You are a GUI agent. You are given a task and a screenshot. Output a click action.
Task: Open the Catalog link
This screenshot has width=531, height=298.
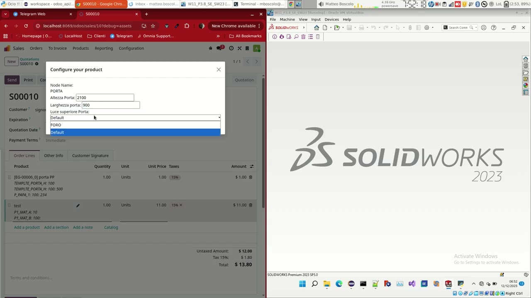[111, 227]
